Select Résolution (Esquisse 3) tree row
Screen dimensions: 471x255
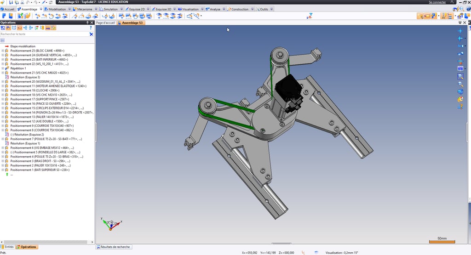[25, 77]
